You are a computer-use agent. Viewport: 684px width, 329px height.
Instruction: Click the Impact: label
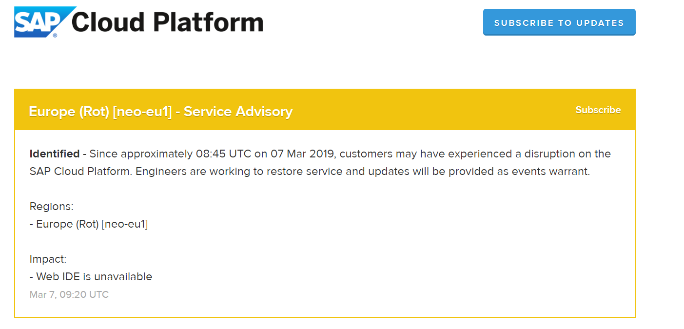point(48,259)
